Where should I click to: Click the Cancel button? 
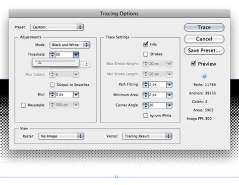[204, 39]
